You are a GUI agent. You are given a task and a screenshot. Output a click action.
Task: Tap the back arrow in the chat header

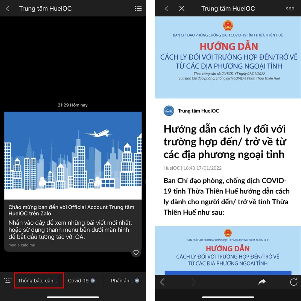tap(8, 8)
